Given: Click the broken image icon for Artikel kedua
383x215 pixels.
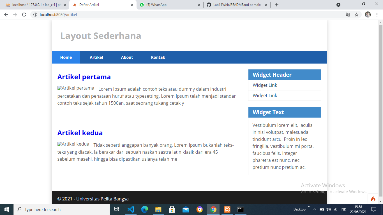Looking at the screenshot, I should pyautogui.click(x=59, y=144).
